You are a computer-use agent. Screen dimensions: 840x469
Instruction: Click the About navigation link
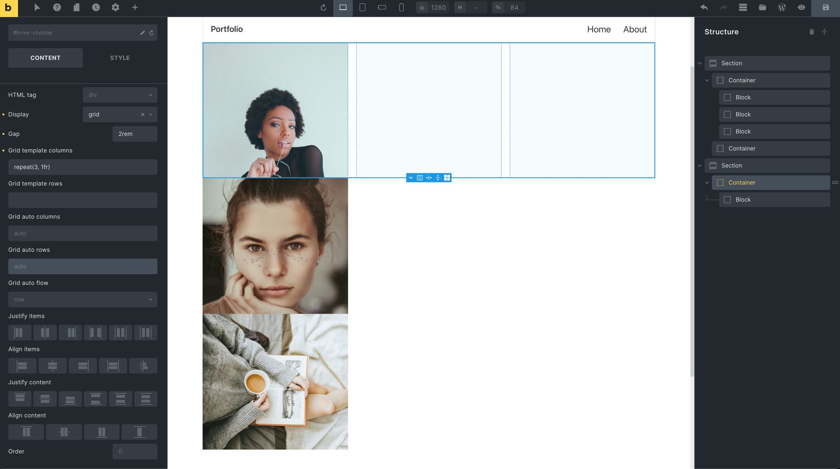coord(635,29)
